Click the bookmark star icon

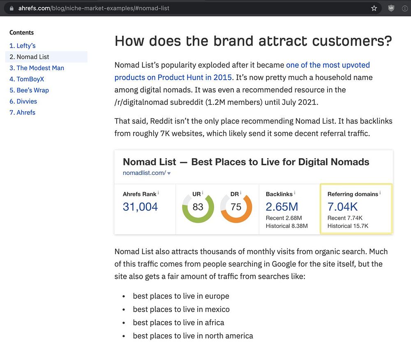[374, 8]
